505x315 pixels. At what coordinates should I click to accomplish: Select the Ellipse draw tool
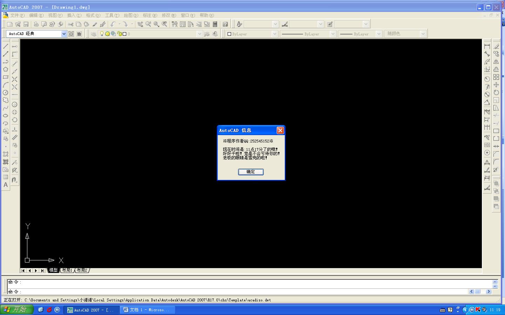[x=6, y=115]
